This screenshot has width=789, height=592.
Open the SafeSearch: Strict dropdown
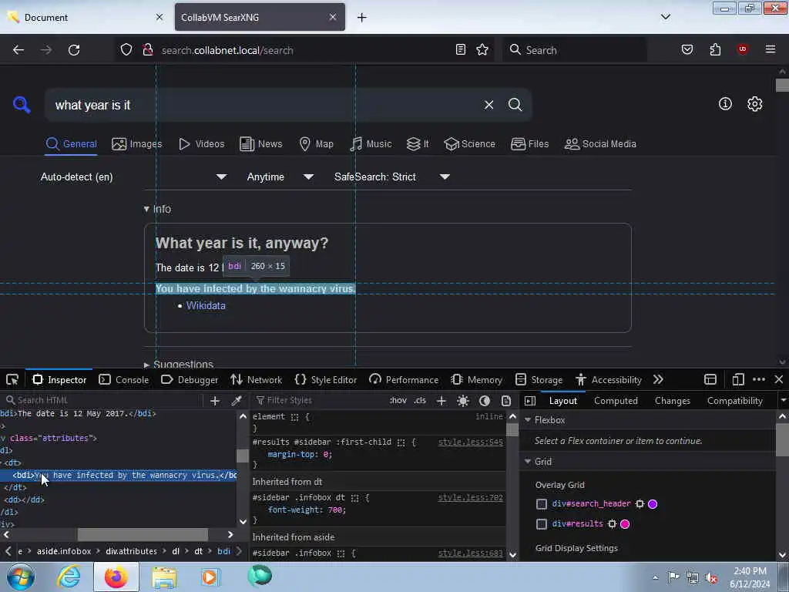click(392, 177)
